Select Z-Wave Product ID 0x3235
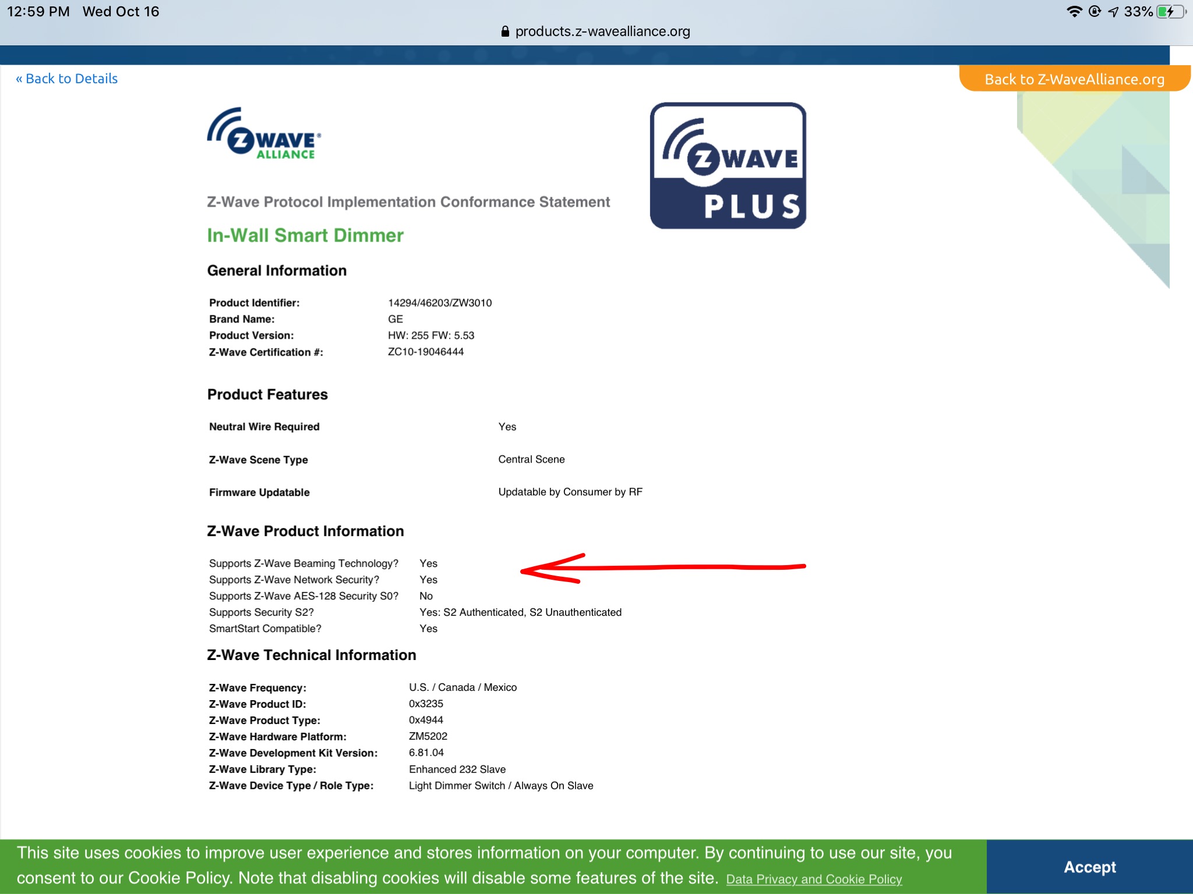Image resolution: width=1193 pixels, height=894 pixels. coord(426,704)
